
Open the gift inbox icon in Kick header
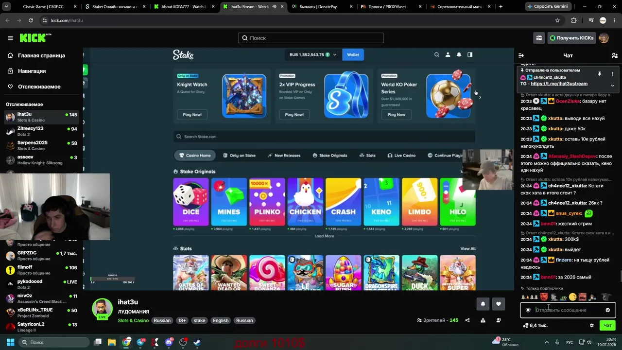(539, 38)
